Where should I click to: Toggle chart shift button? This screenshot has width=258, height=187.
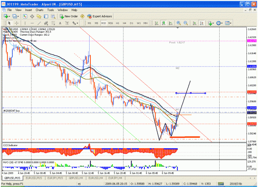pyautogui.click(x=201, y=23)
